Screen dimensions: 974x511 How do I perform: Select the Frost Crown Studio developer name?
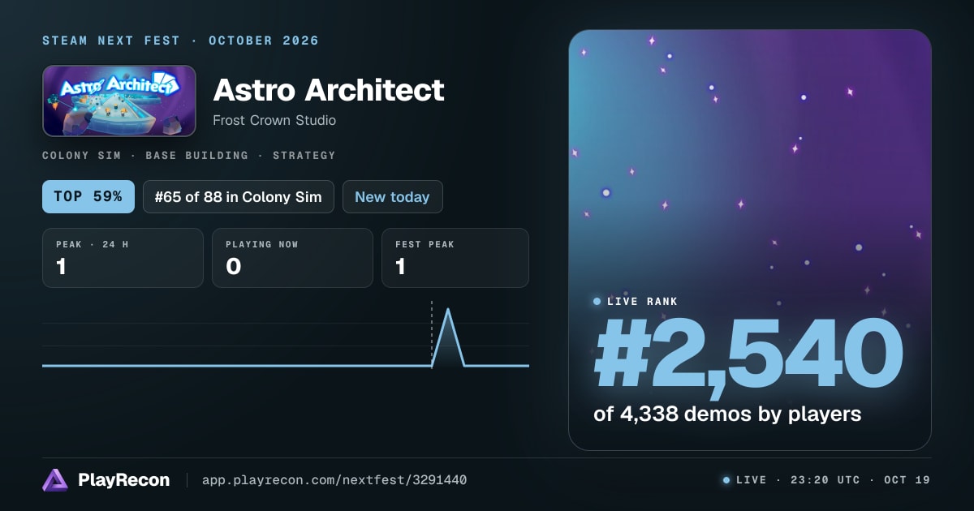[274, 120]
